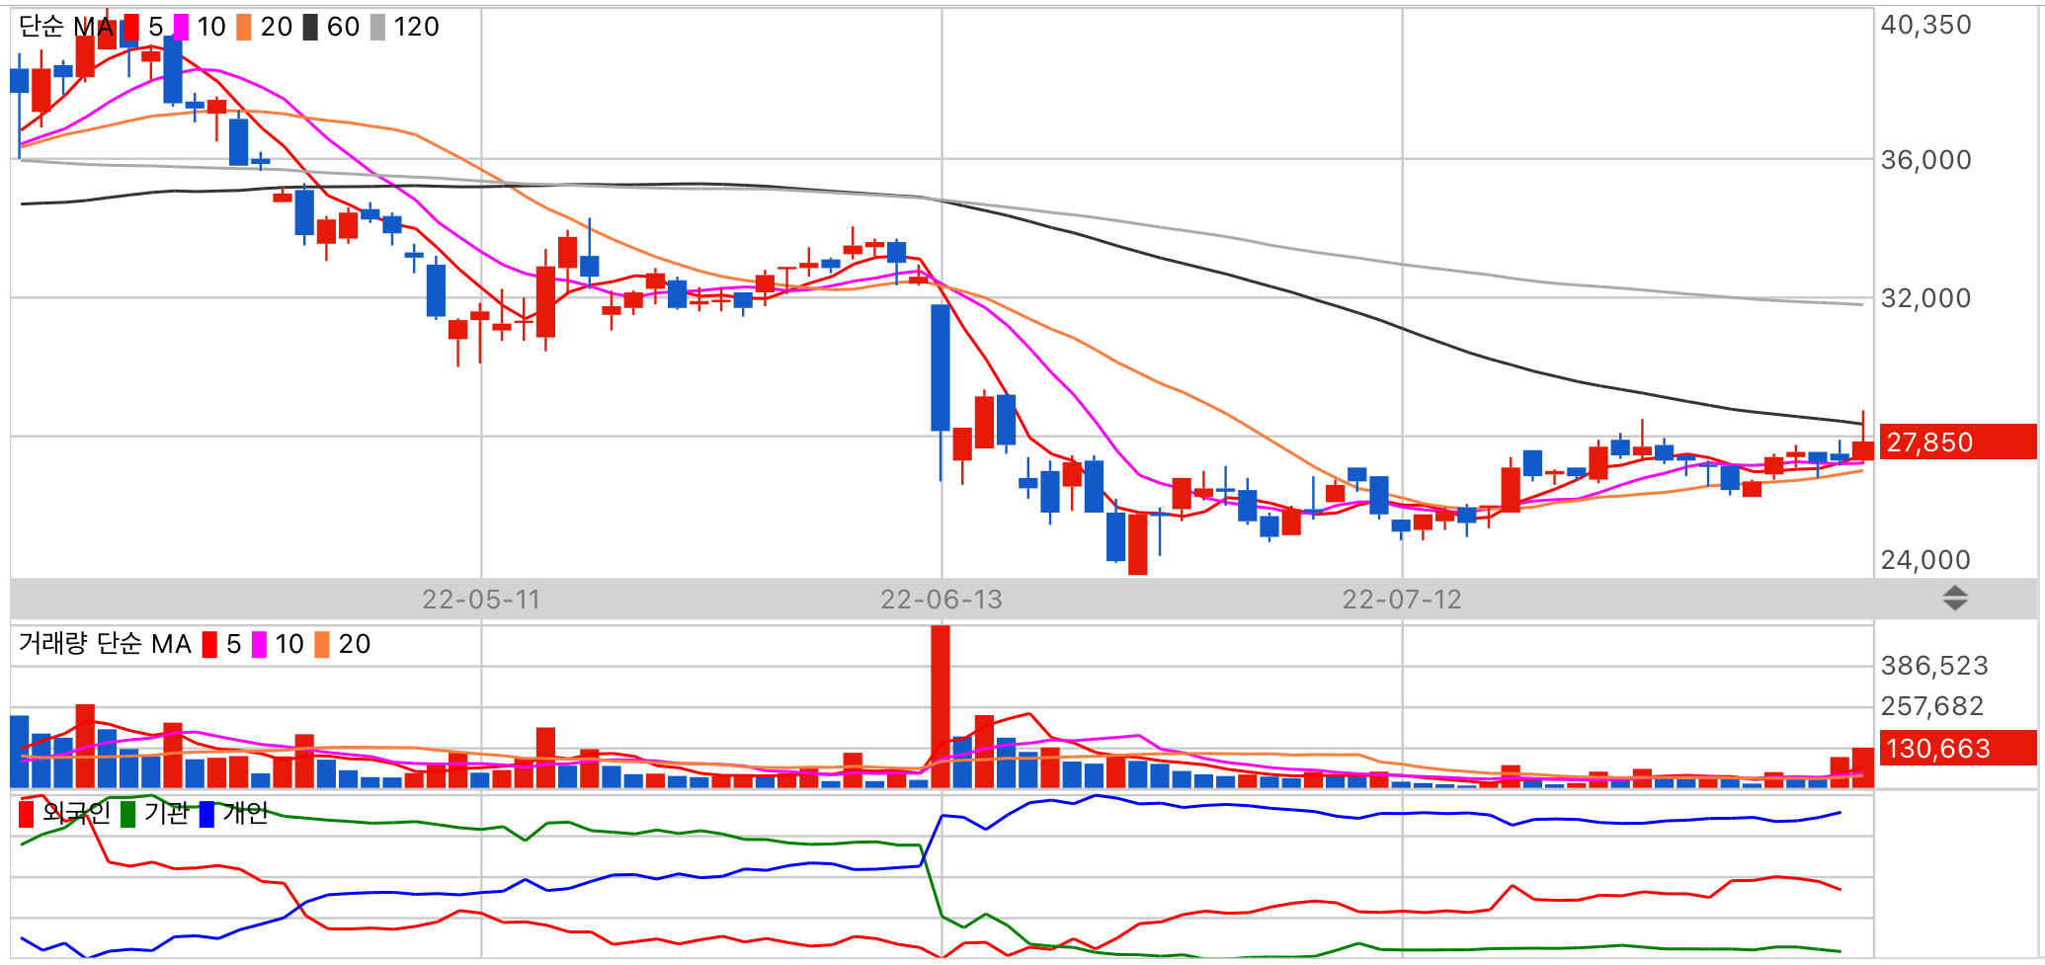Click the 22-05-11 date label
Viewport: 2045px width, 965px height.
point(481,600)
